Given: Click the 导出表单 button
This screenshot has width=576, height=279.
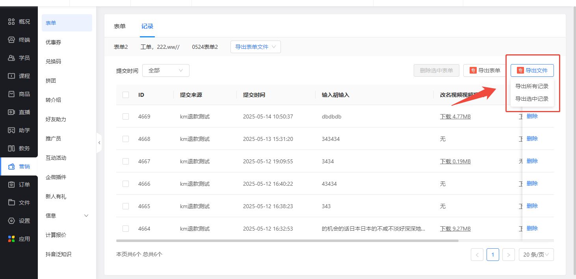Looking at the screenshot, I should pyautogui.click(x=485, y=70).
